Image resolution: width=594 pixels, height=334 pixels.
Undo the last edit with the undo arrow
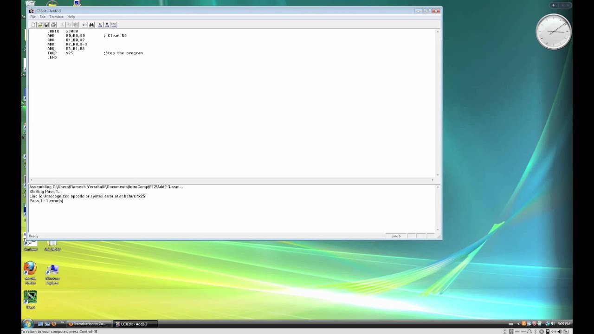[84, 25]
